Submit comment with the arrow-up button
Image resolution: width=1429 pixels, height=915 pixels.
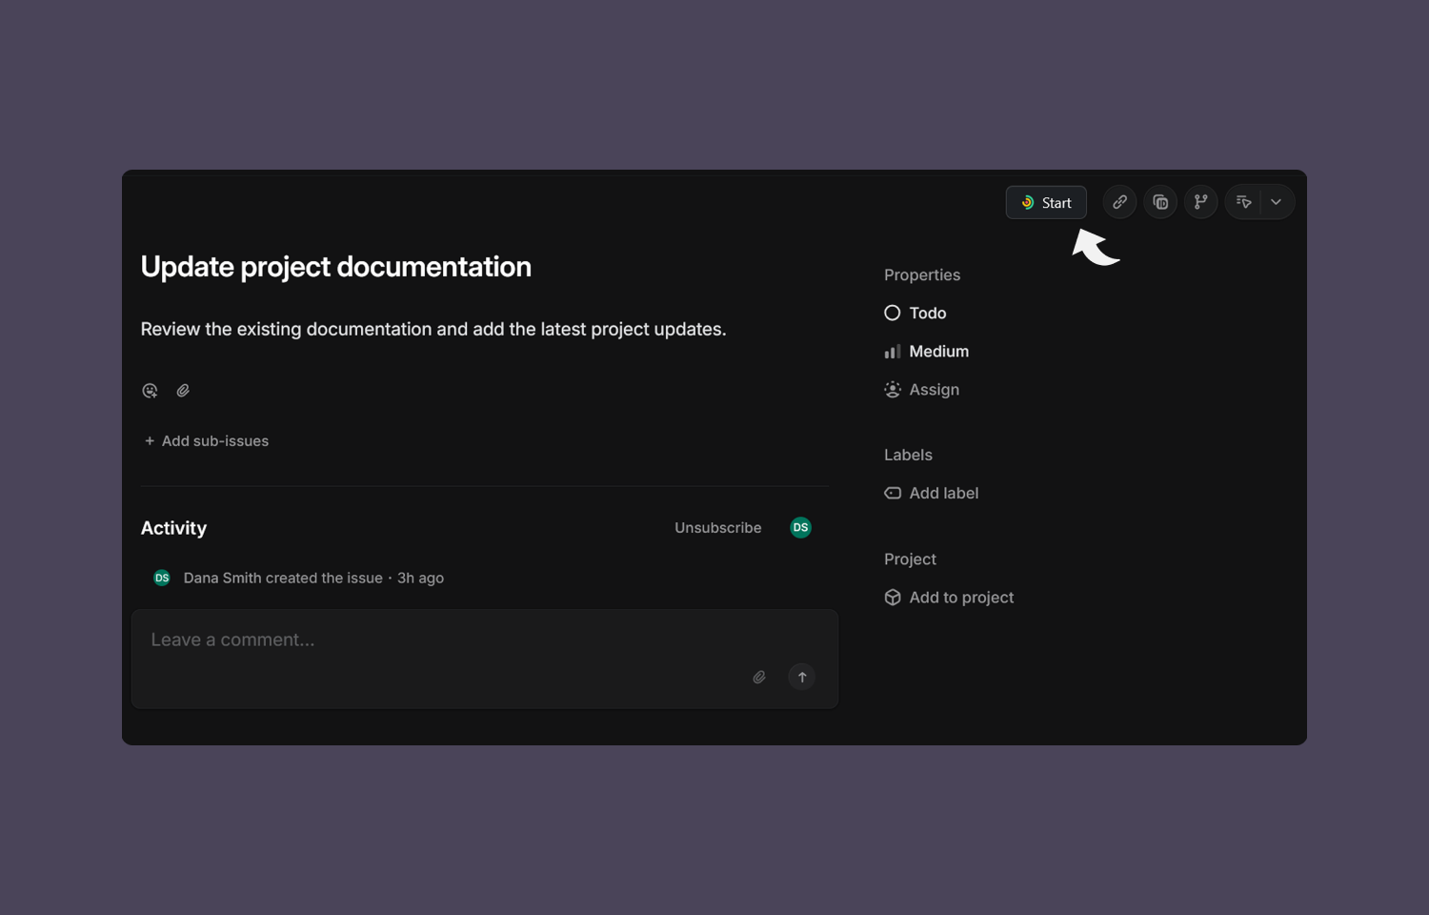pos(802,677)
